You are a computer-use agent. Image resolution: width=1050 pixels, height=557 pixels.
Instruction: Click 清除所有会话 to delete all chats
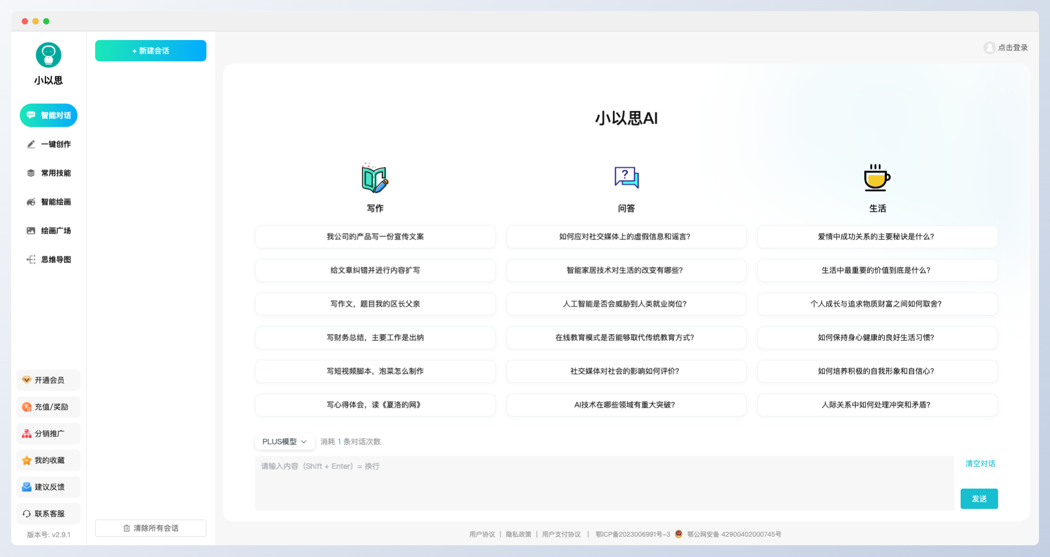click(150, 528)
